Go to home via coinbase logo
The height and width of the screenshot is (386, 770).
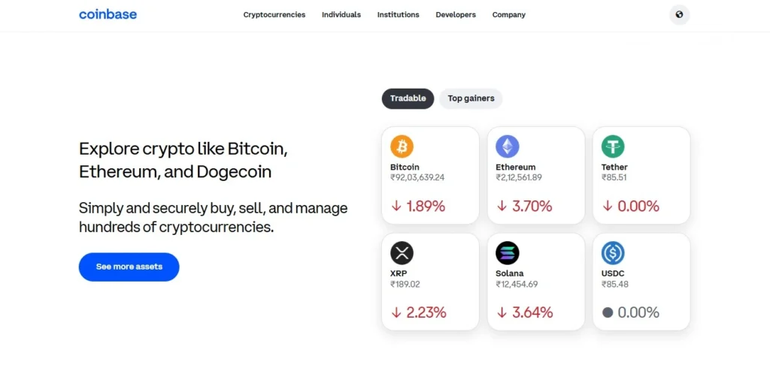pyautogui.click(x=108, y=15)
